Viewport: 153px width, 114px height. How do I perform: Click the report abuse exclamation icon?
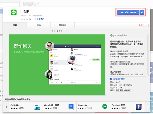point(111,79)
